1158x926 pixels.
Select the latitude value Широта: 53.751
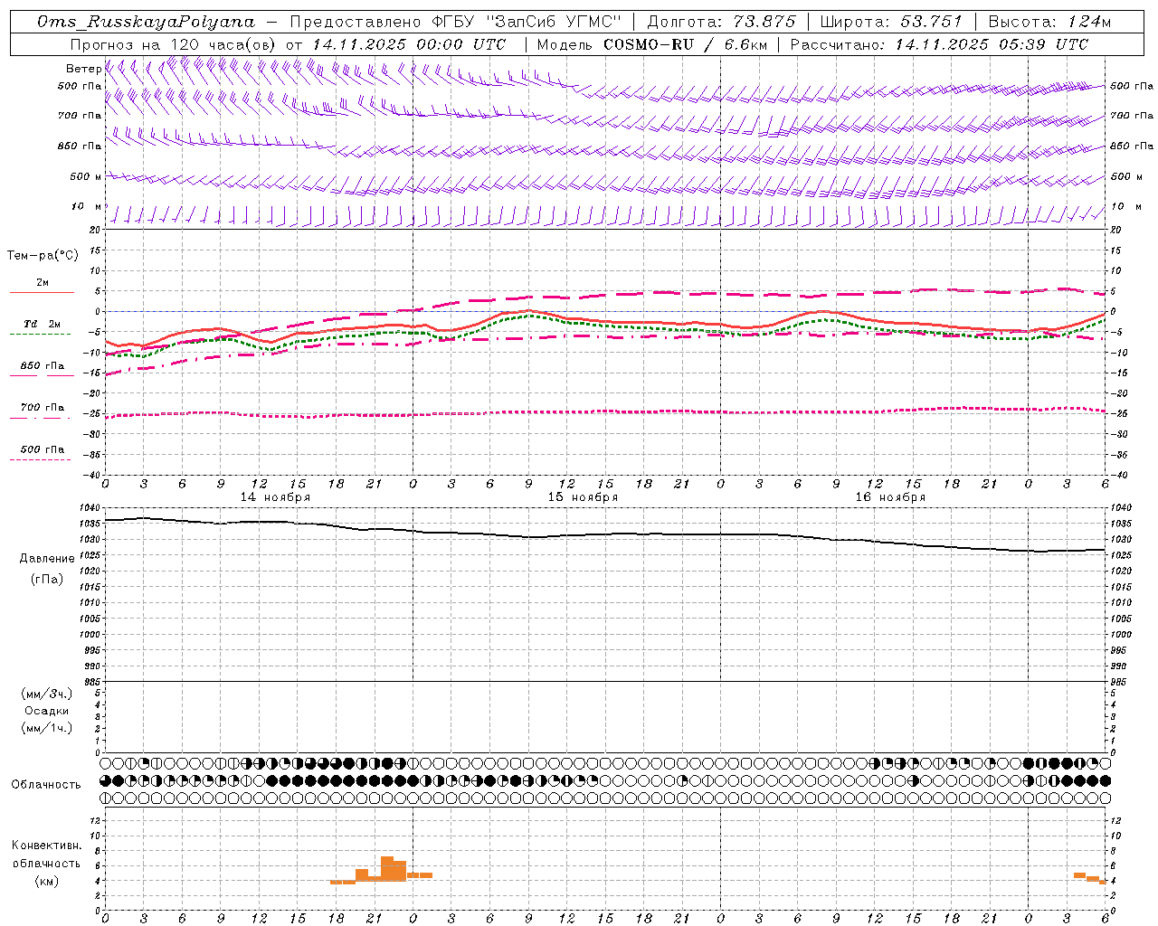point(891,22)
